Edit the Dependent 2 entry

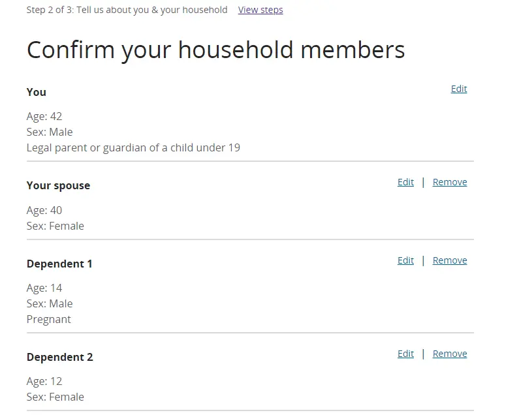(405, 354)
